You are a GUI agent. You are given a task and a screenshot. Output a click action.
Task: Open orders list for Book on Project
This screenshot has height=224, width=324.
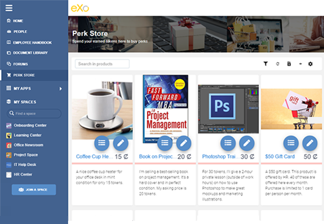(x=165, y=143)
